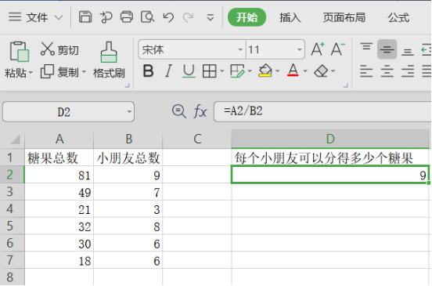Select cell A5 with value 32

pyautogui.click(x=59, y=226)
